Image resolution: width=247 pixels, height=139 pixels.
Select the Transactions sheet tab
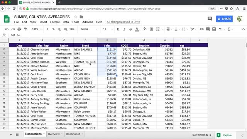tap(34, 134)
